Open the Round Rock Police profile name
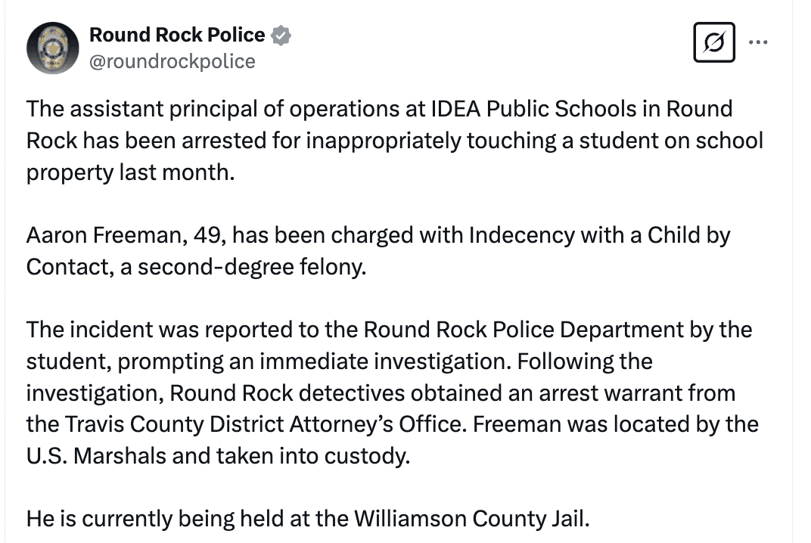 tap(177, 35)
